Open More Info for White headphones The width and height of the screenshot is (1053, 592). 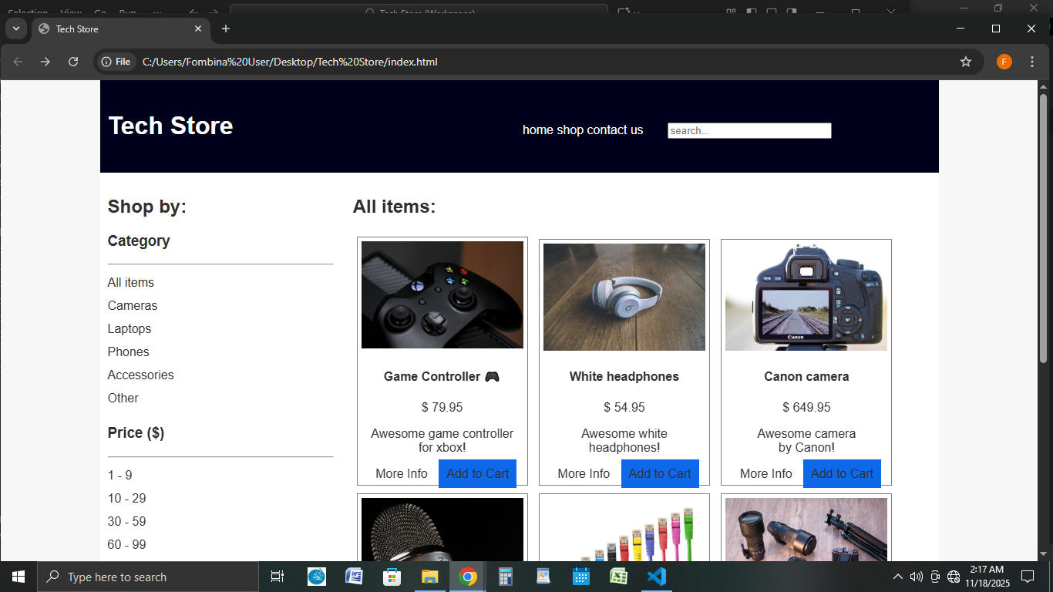(584, 474)
